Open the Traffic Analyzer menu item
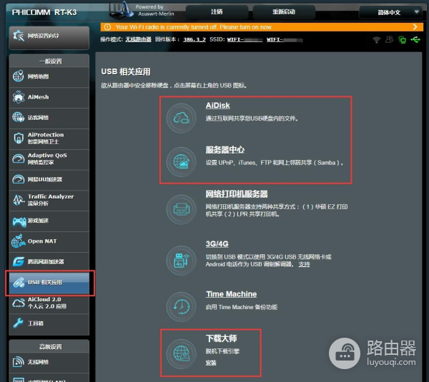Screen dimensions: 429x382 pos(49,201)
